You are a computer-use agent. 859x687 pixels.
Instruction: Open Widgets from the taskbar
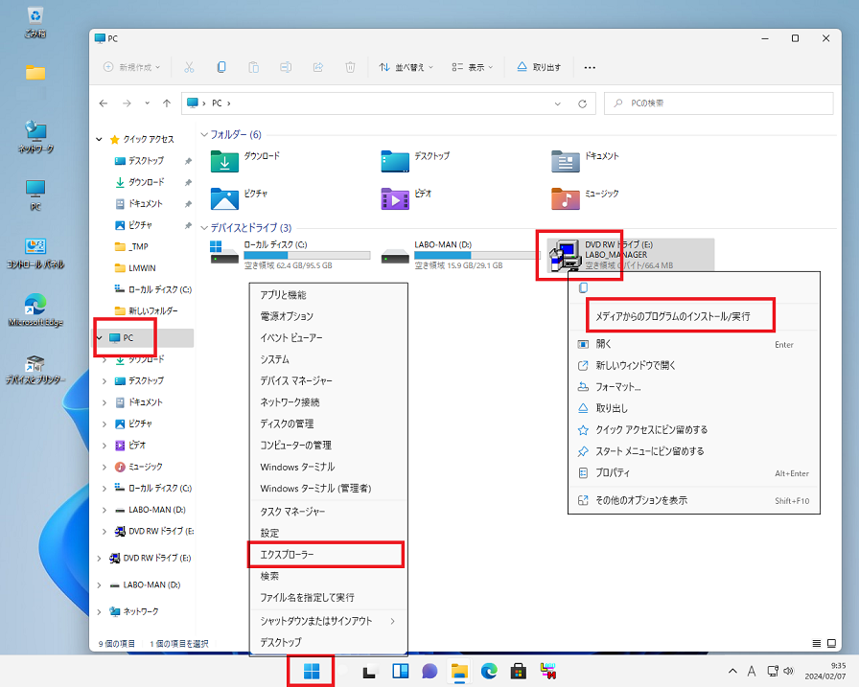400,671
